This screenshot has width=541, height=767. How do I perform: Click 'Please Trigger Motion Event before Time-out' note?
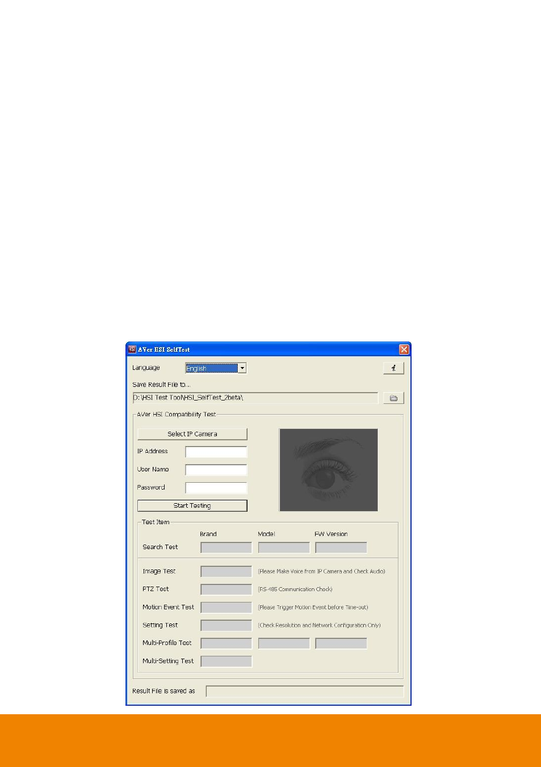pyautogui.click(x=313, y=608)
